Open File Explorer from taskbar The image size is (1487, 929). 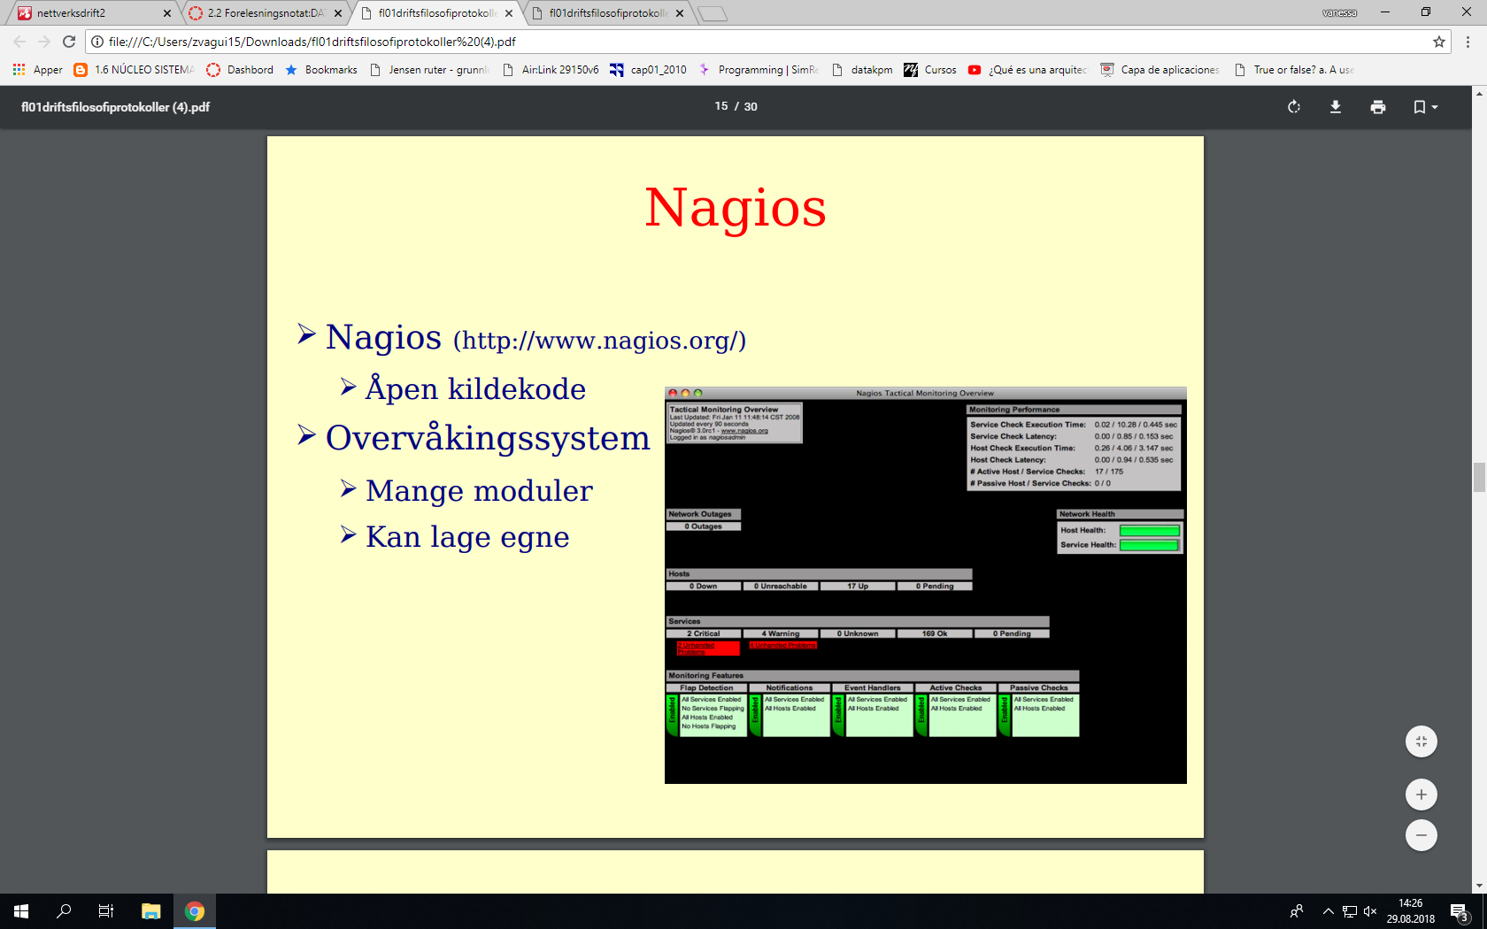(x=151, y=911)
